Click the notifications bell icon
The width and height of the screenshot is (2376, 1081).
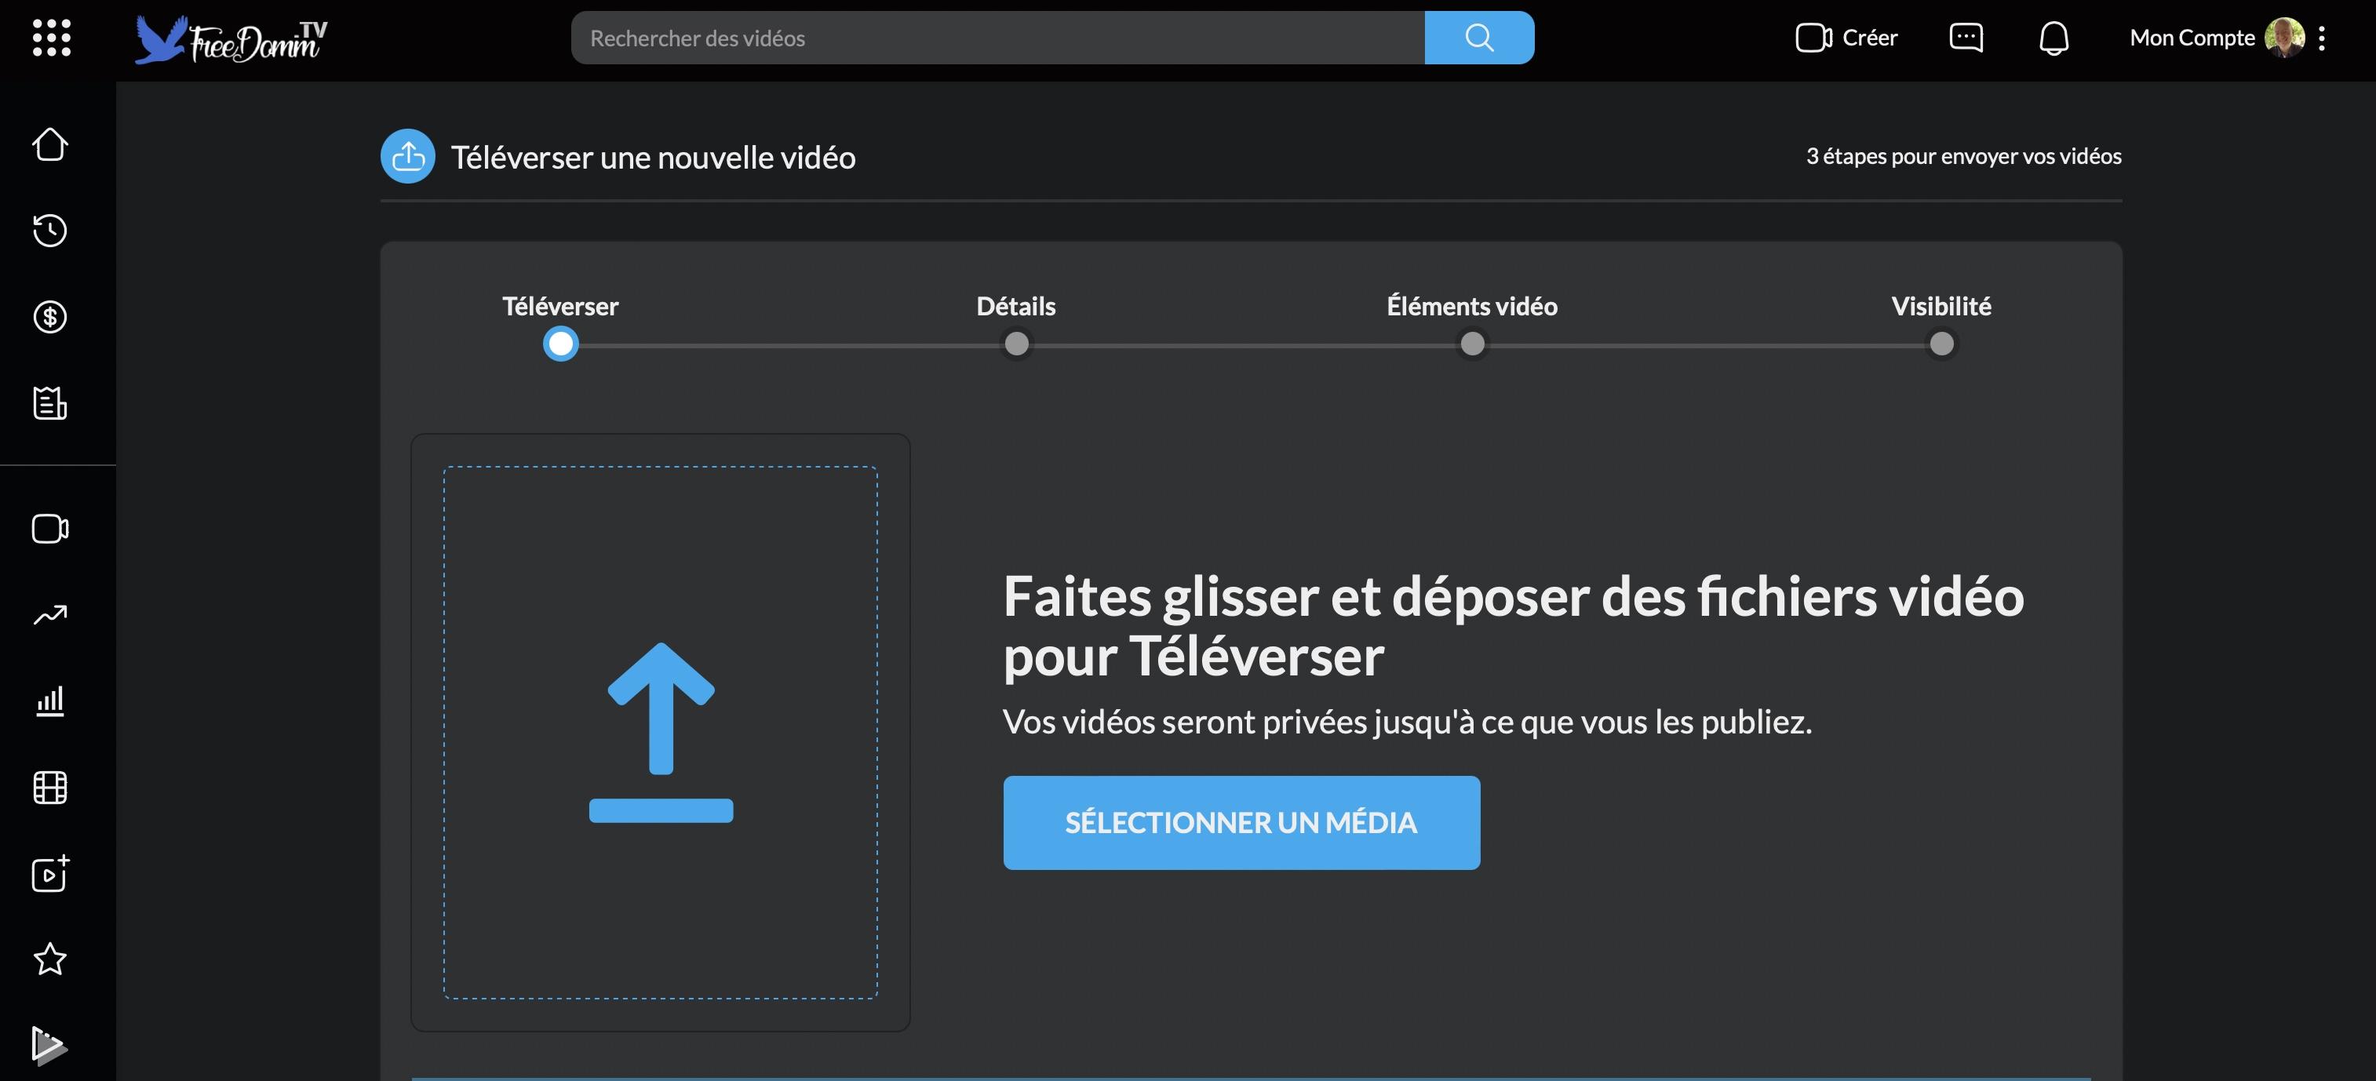(x=2053, y=38)
